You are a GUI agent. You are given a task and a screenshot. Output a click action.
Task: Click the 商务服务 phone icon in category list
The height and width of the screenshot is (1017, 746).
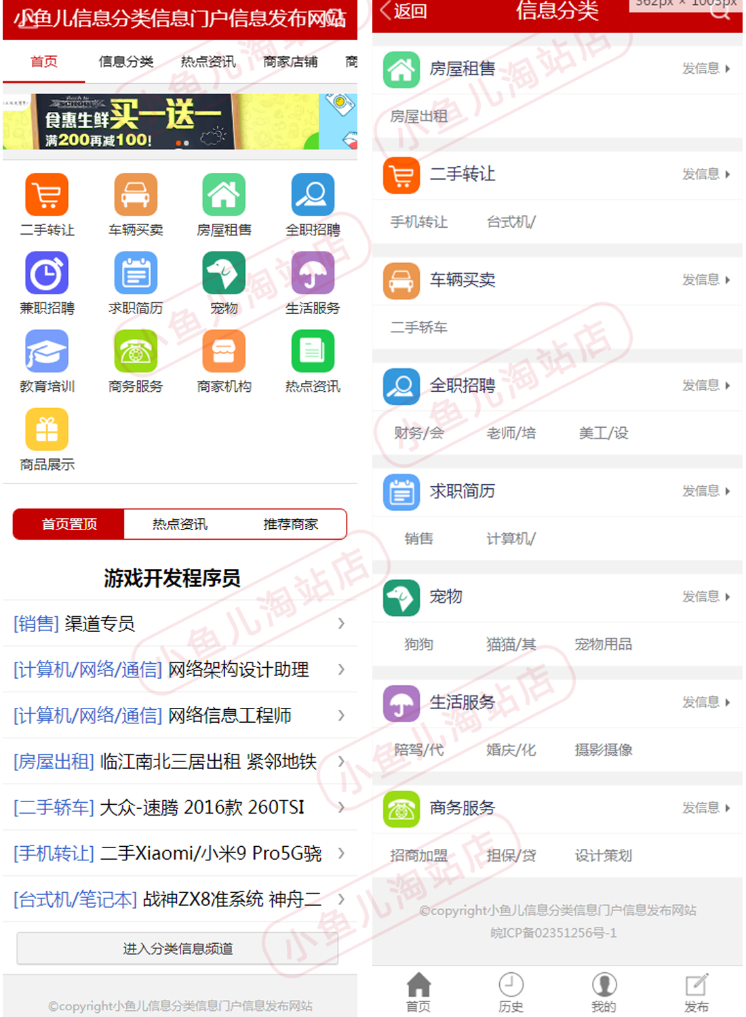click(x=401, y=808)
